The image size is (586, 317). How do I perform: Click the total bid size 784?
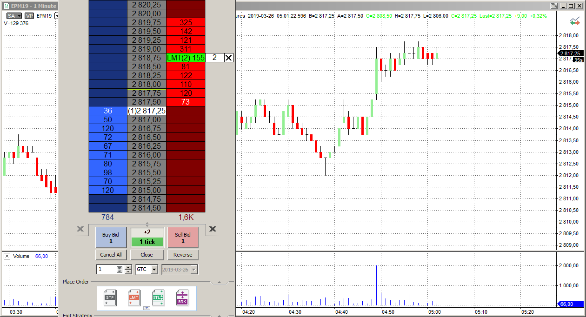[108, 217]
